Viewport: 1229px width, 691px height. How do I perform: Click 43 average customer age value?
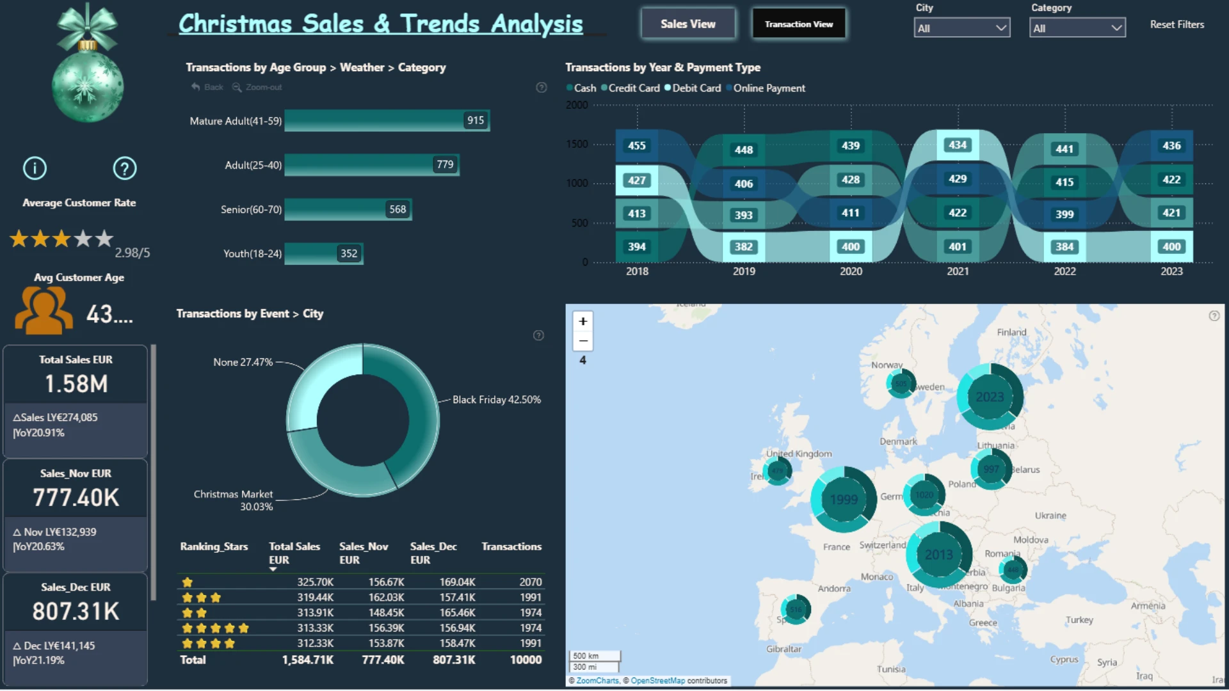point(109,314)
